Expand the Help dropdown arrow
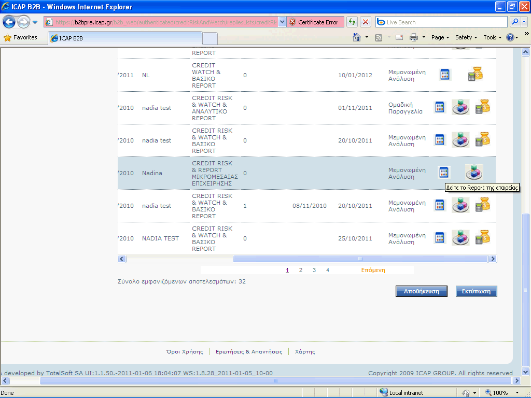The height and width of the screenshot is (398, 531). point(517,37)
